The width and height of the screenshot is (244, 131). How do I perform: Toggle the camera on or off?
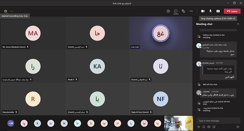click(x=203, y=11)
